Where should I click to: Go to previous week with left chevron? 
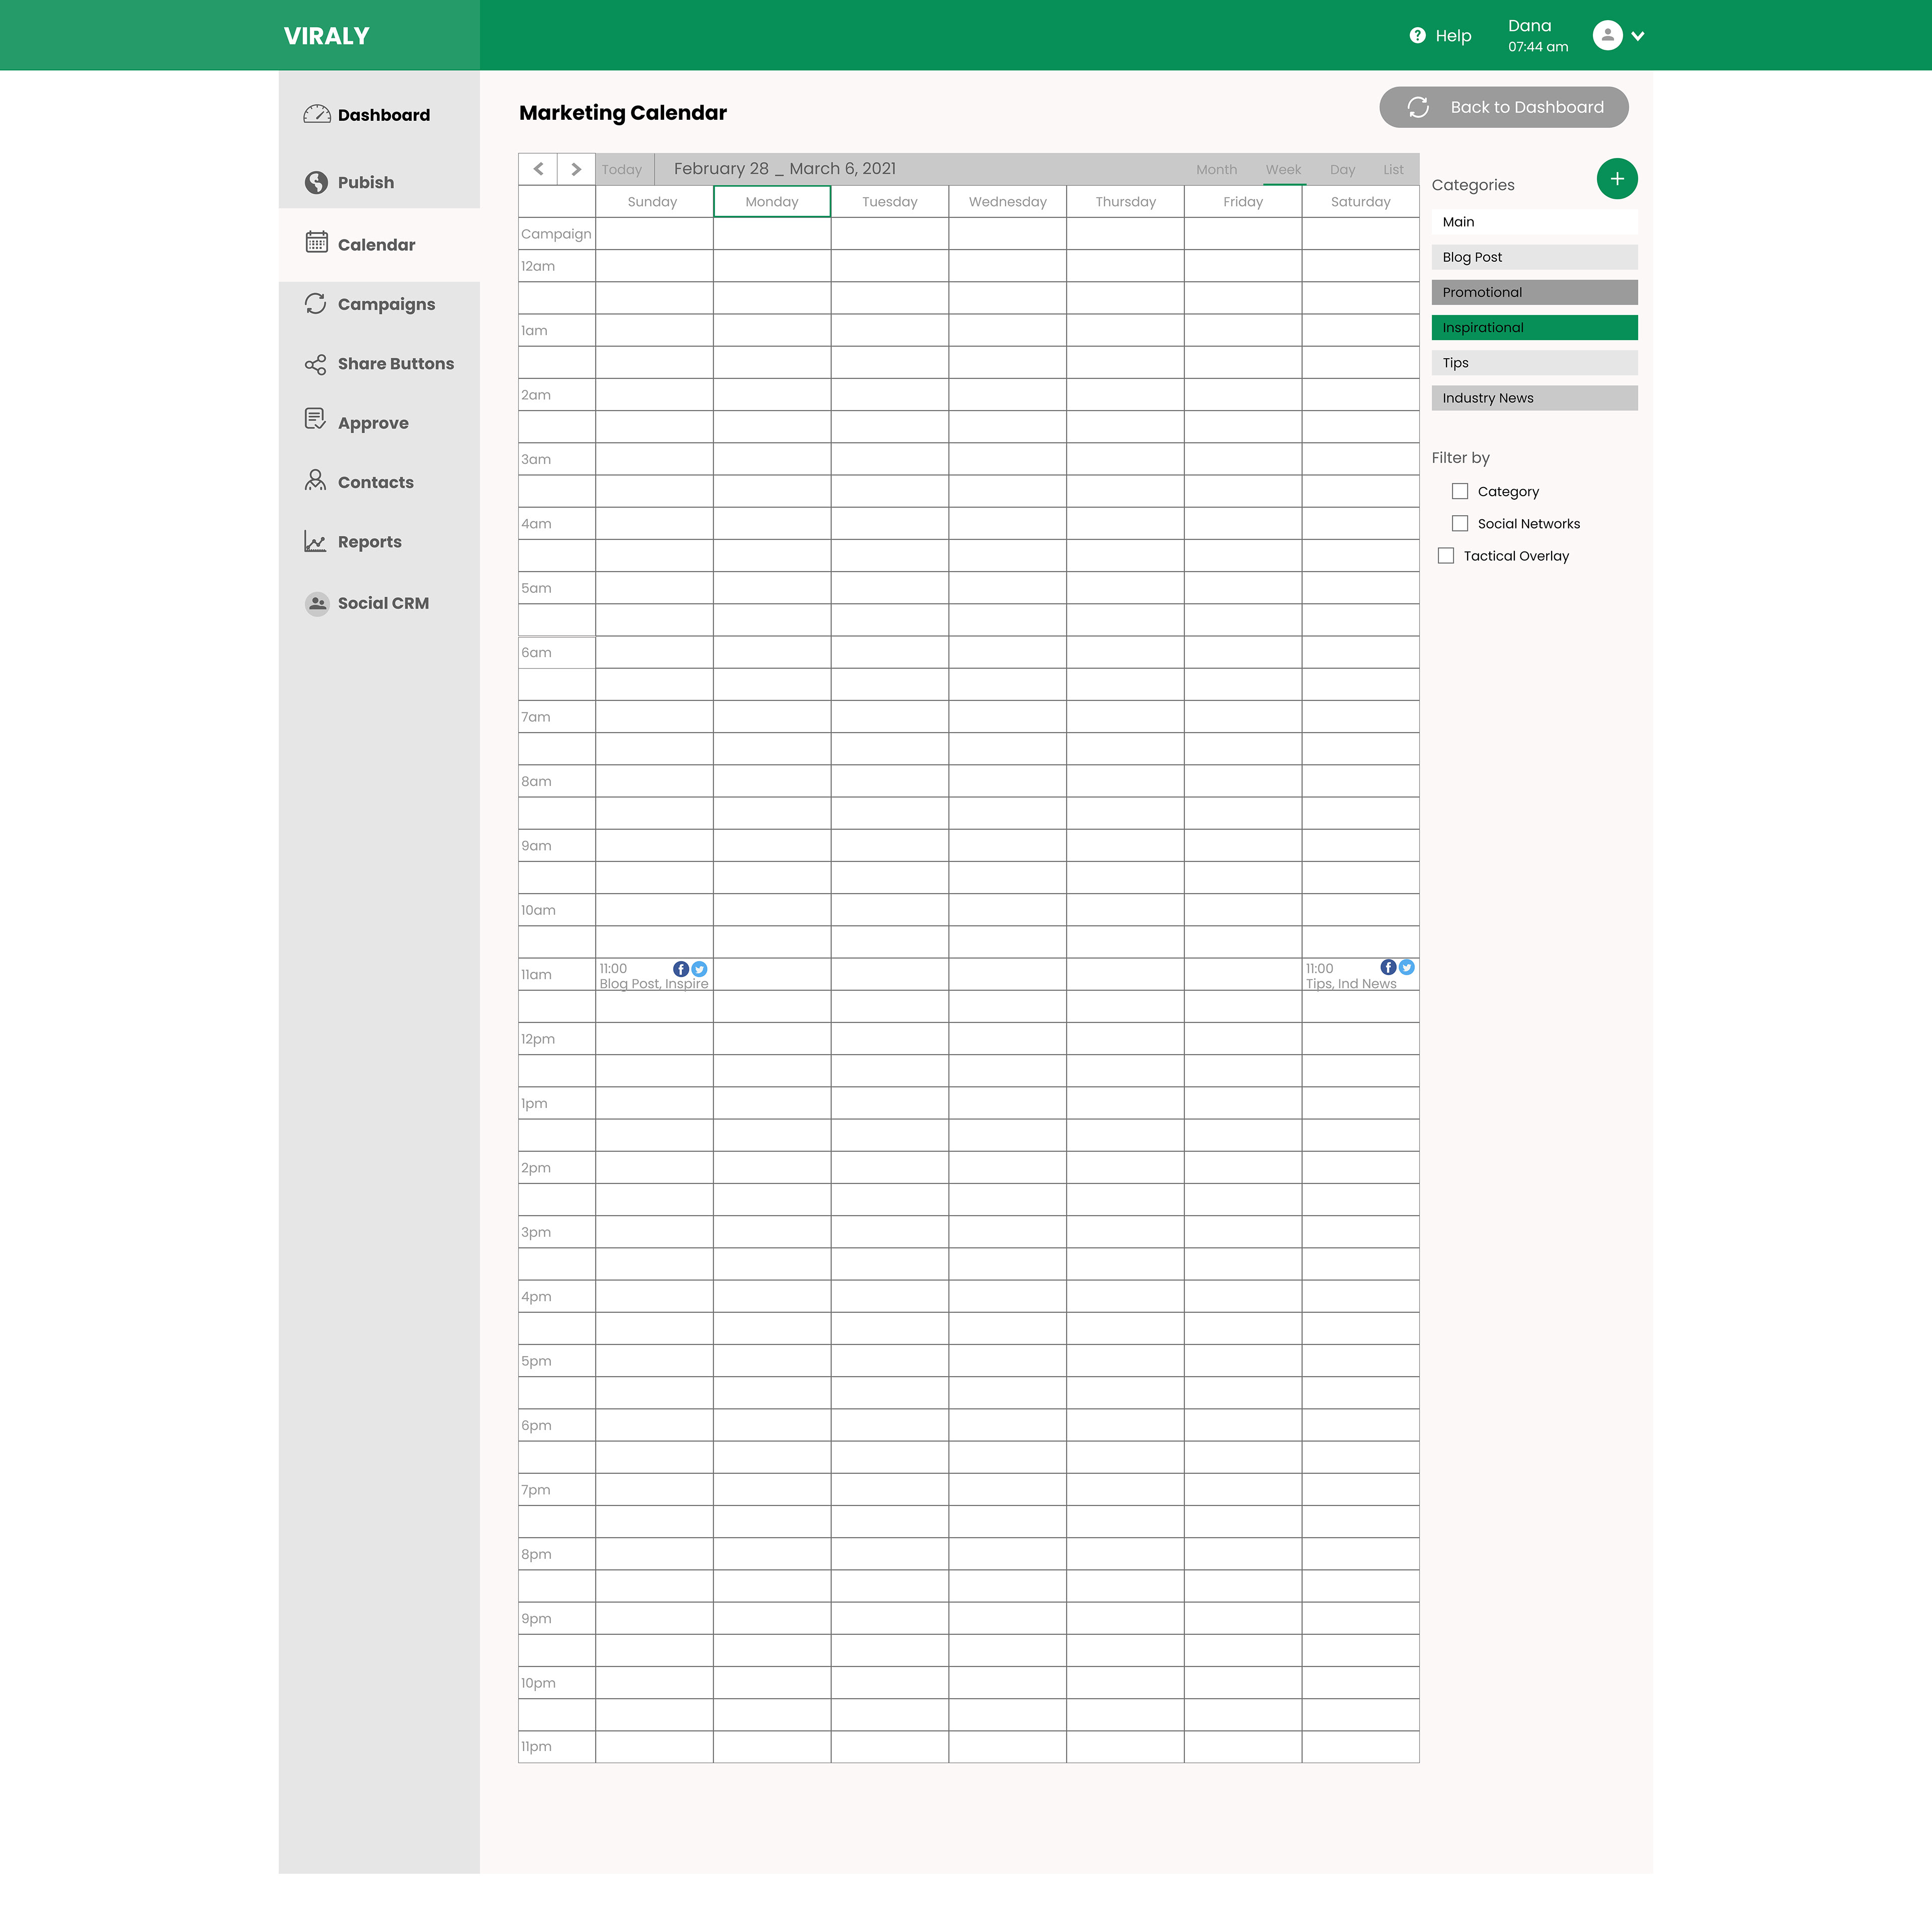coord(538,169)
